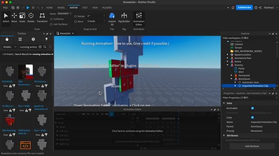Image resolution: width=279 pixels, height=156 pixels.
Task: Open the Animation Editor from the ribbon
Action: click(139, 19)
